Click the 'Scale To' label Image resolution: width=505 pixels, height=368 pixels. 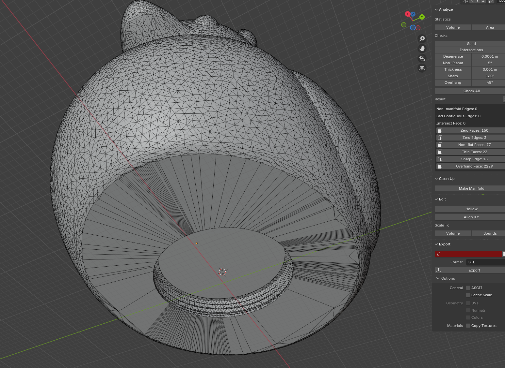tap(442, 225)
